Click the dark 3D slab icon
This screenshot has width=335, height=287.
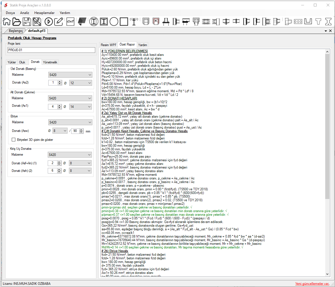(82, 21)
